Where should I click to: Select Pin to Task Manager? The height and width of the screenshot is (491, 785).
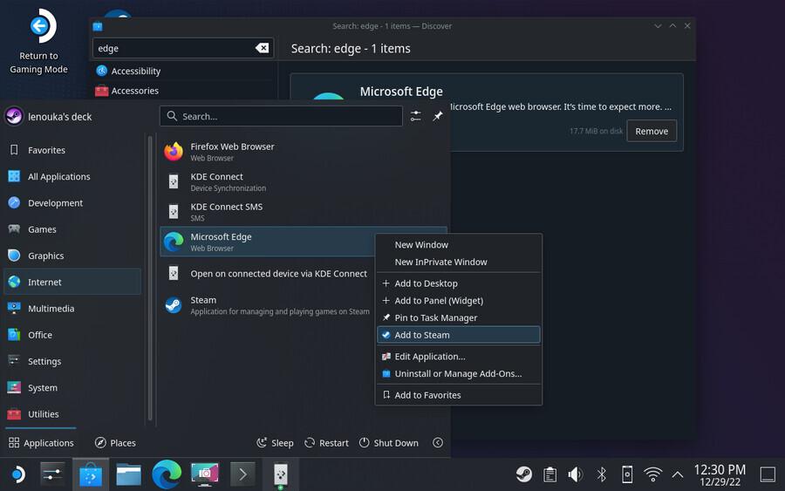pyautogui.click(x=459, y=317)
